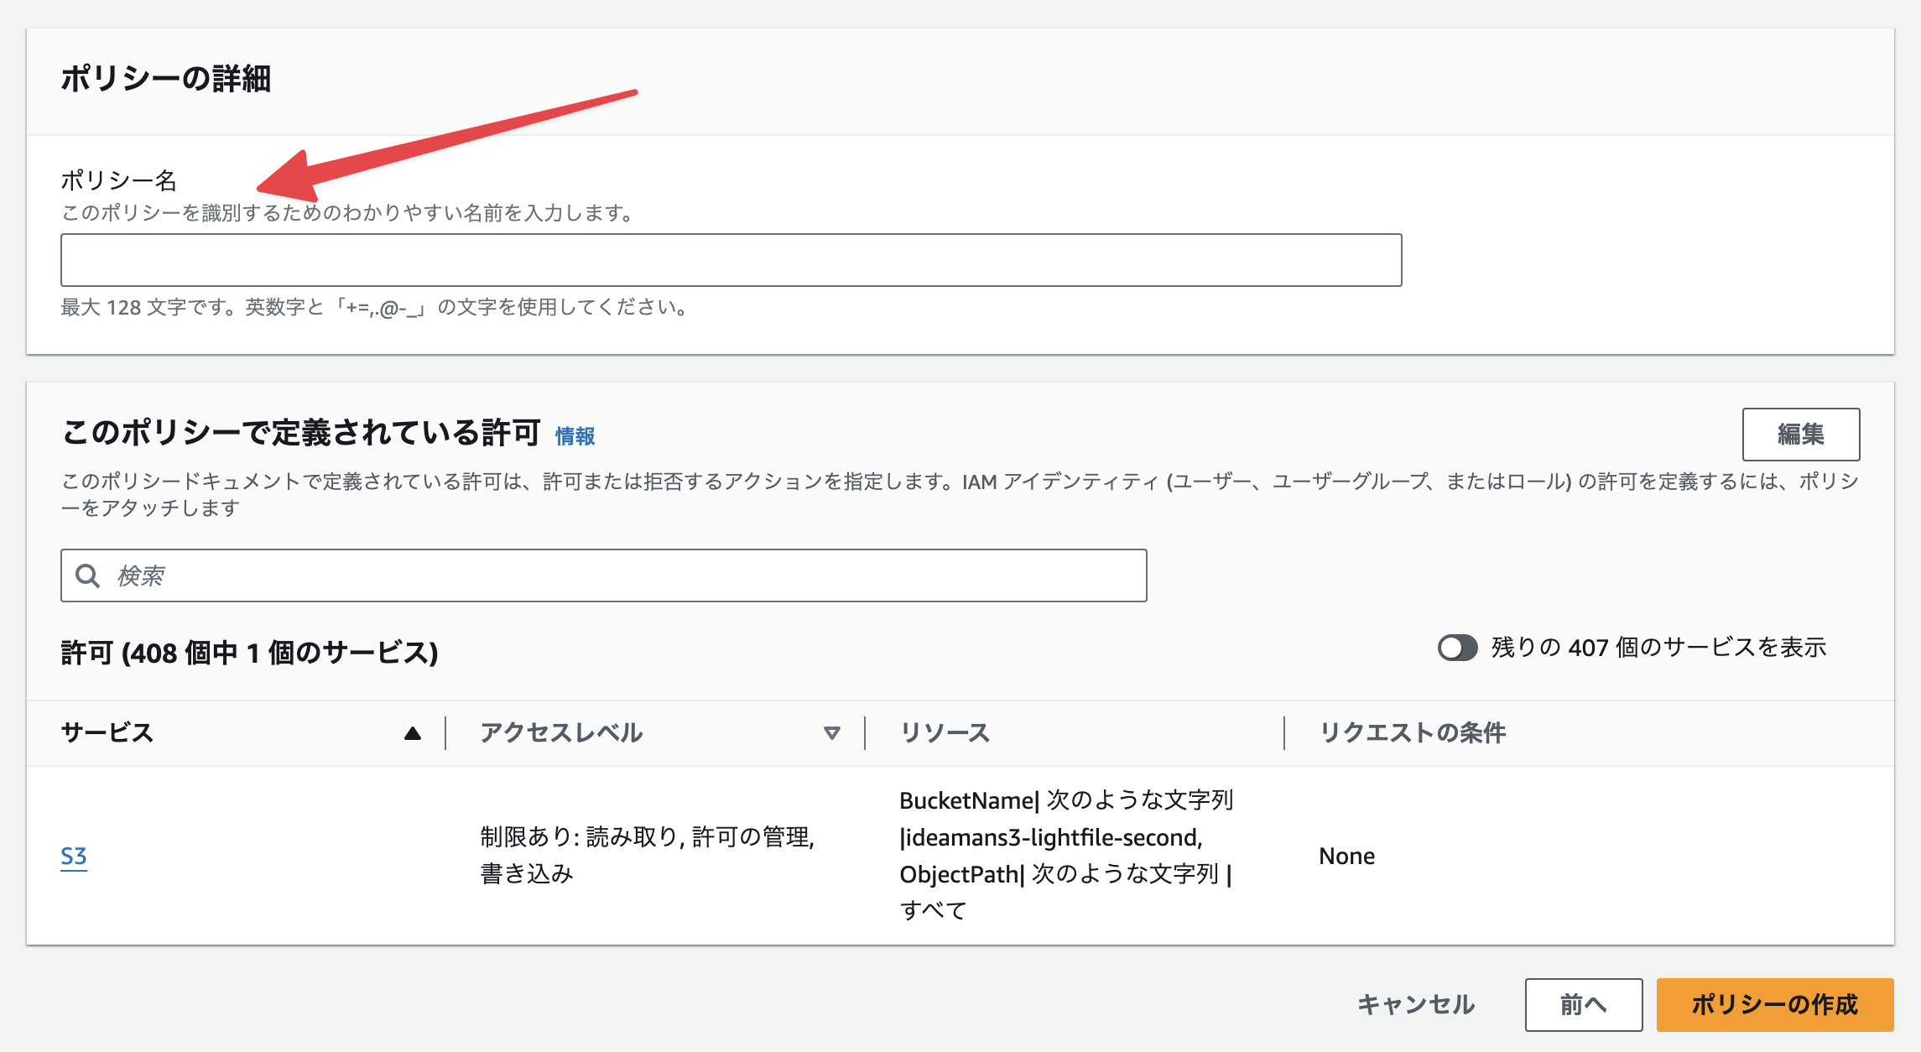Click the サービス column sort triangle
Image resolution: width=1921 pixels, height=1052 pixels.
coord(411,732)
